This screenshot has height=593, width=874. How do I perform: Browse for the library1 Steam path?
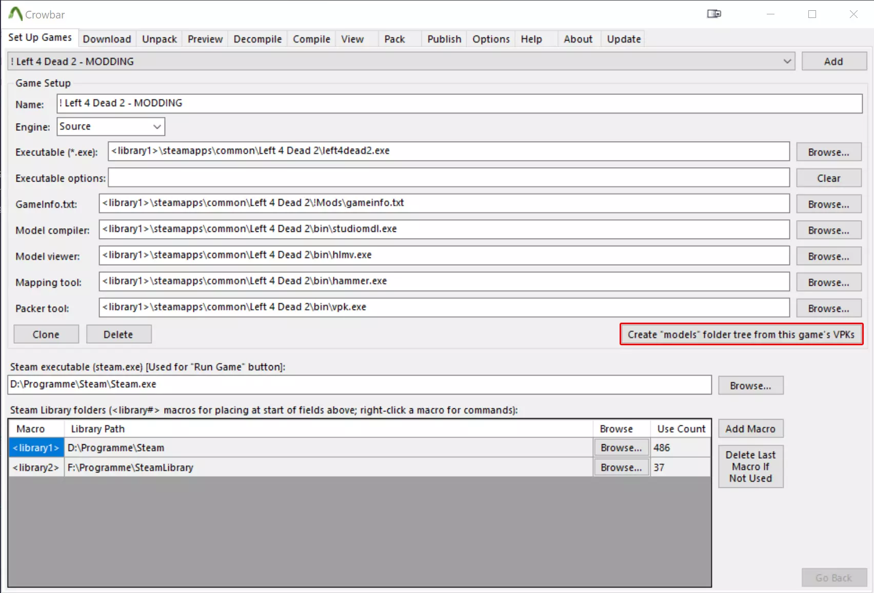click(621, 448)
